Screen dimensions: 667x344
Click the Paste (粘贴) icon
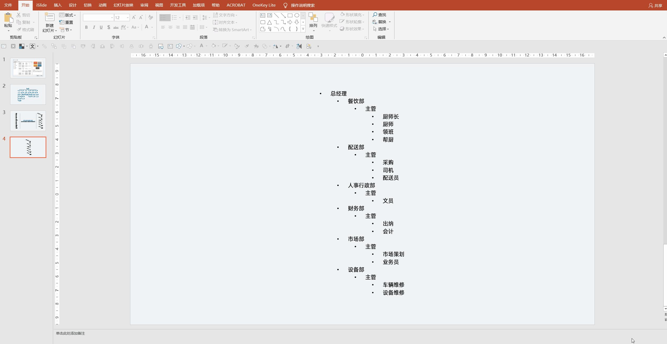(8, 18)
